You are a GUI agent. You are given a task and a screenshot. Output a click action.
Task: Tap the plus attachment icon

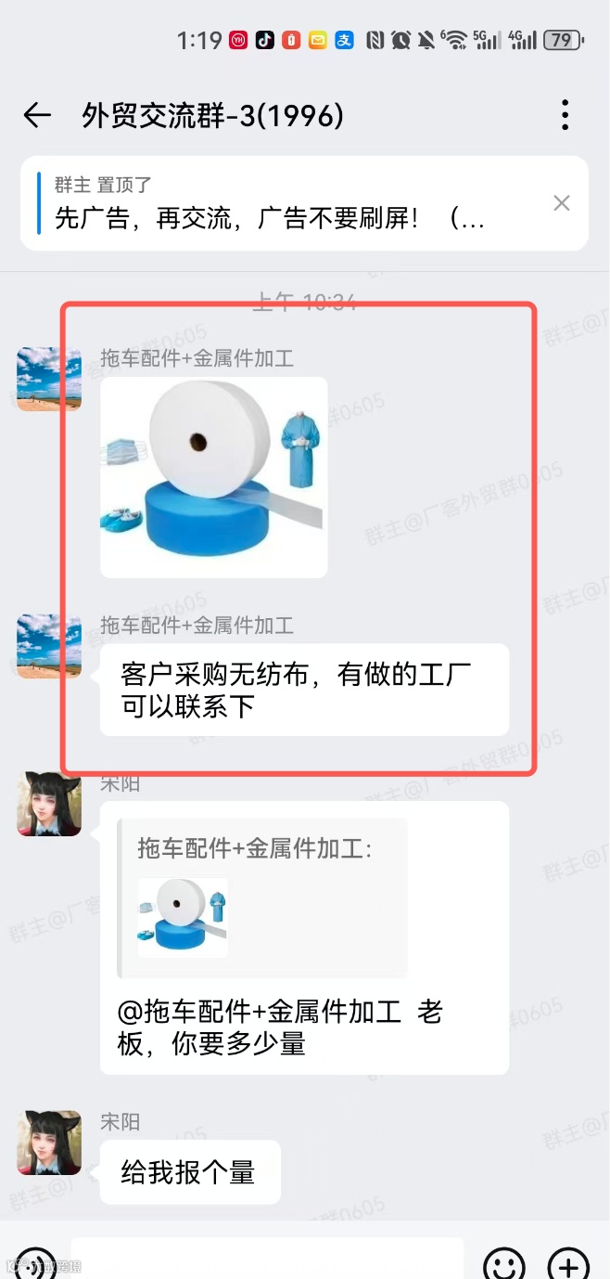568,1264
